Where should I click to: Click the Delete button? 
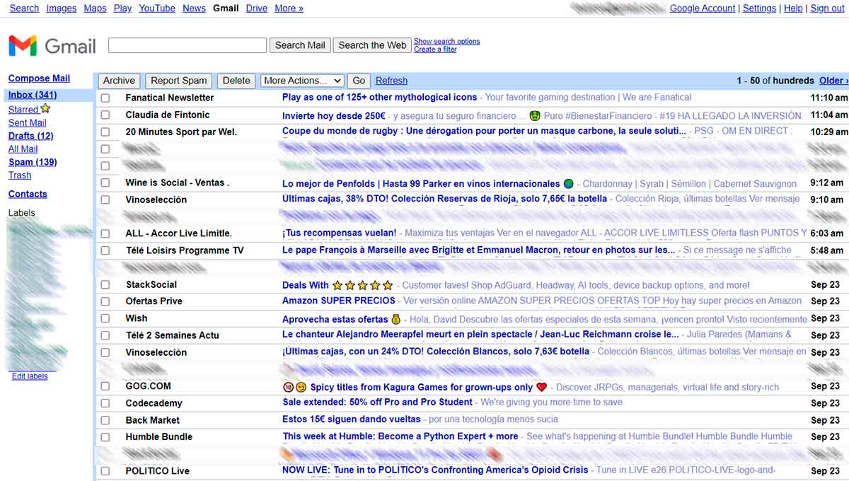tap(236, 81)
